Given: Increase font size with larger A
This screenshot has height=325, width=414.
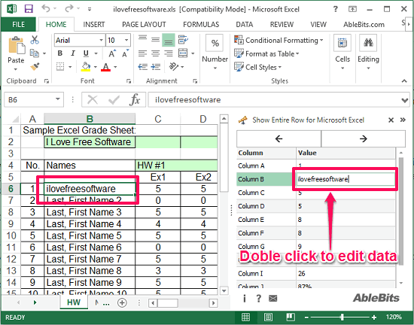Looking at the screenshot, I should tap(112, 53).
